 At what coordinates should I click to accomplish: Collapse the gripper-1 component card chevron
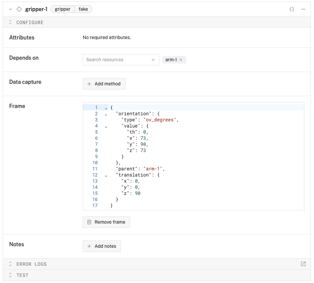coord(10,9)
